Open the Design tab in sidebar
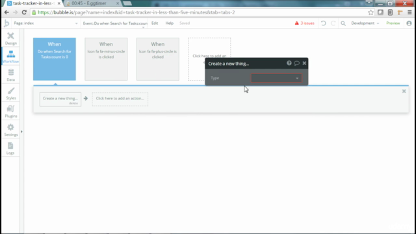The height and width of the screenshot is (234, 416). pos(10,38)
